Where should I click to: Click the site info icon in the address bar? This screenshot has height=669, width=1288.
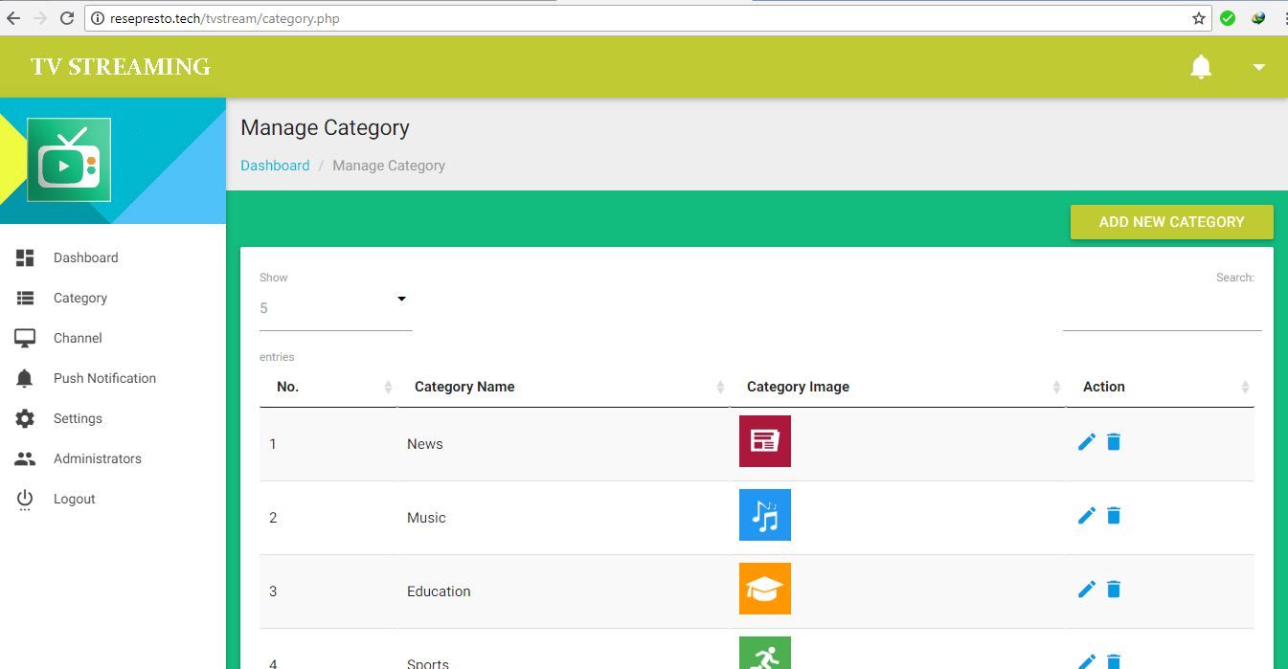tap(98, 18)
